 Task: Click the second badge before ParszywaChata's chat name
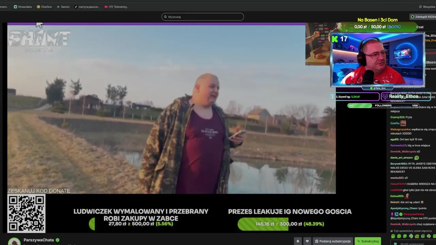(x=396, y=214)
